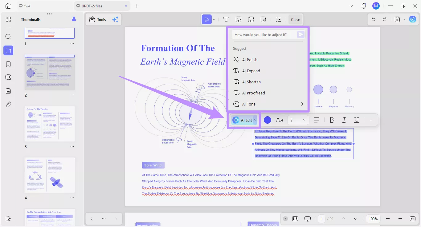The image size is (421, 227).
Task: Open more formatting options ellipsis
Action: point(372,120)
